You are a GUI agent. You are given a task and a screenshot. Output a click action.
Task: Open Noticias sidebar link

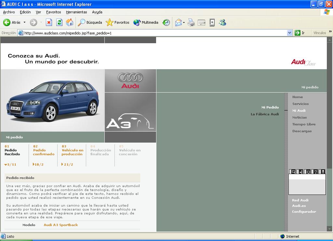[300, 117]
